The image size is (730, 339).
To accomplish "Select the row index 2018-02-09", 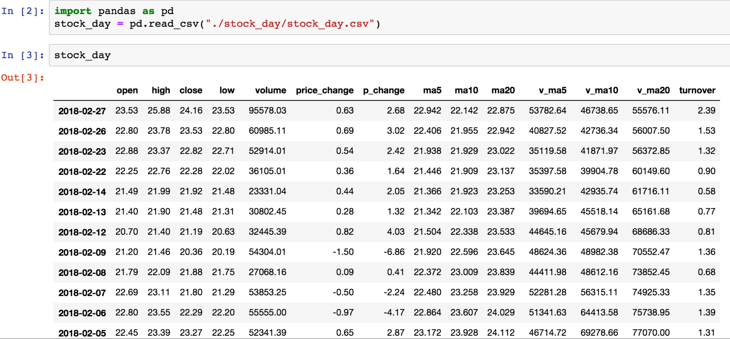I will 82,252.
